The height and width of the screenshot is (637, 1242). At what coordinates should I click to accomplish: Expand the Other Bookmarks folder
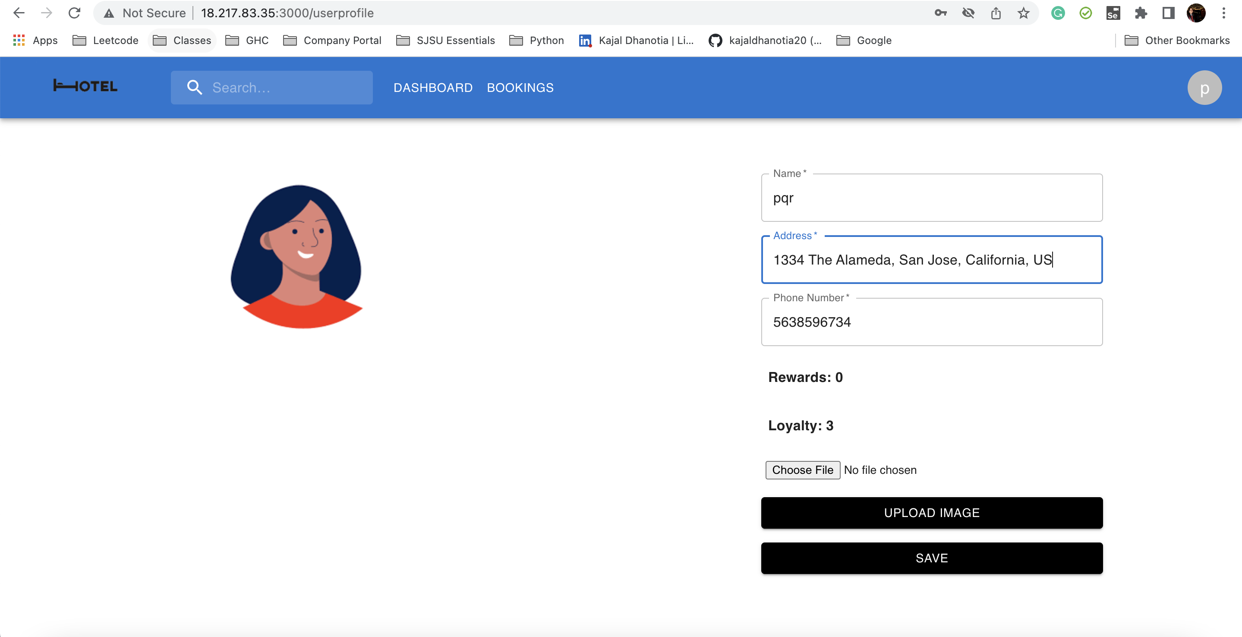pos(1177,41)
